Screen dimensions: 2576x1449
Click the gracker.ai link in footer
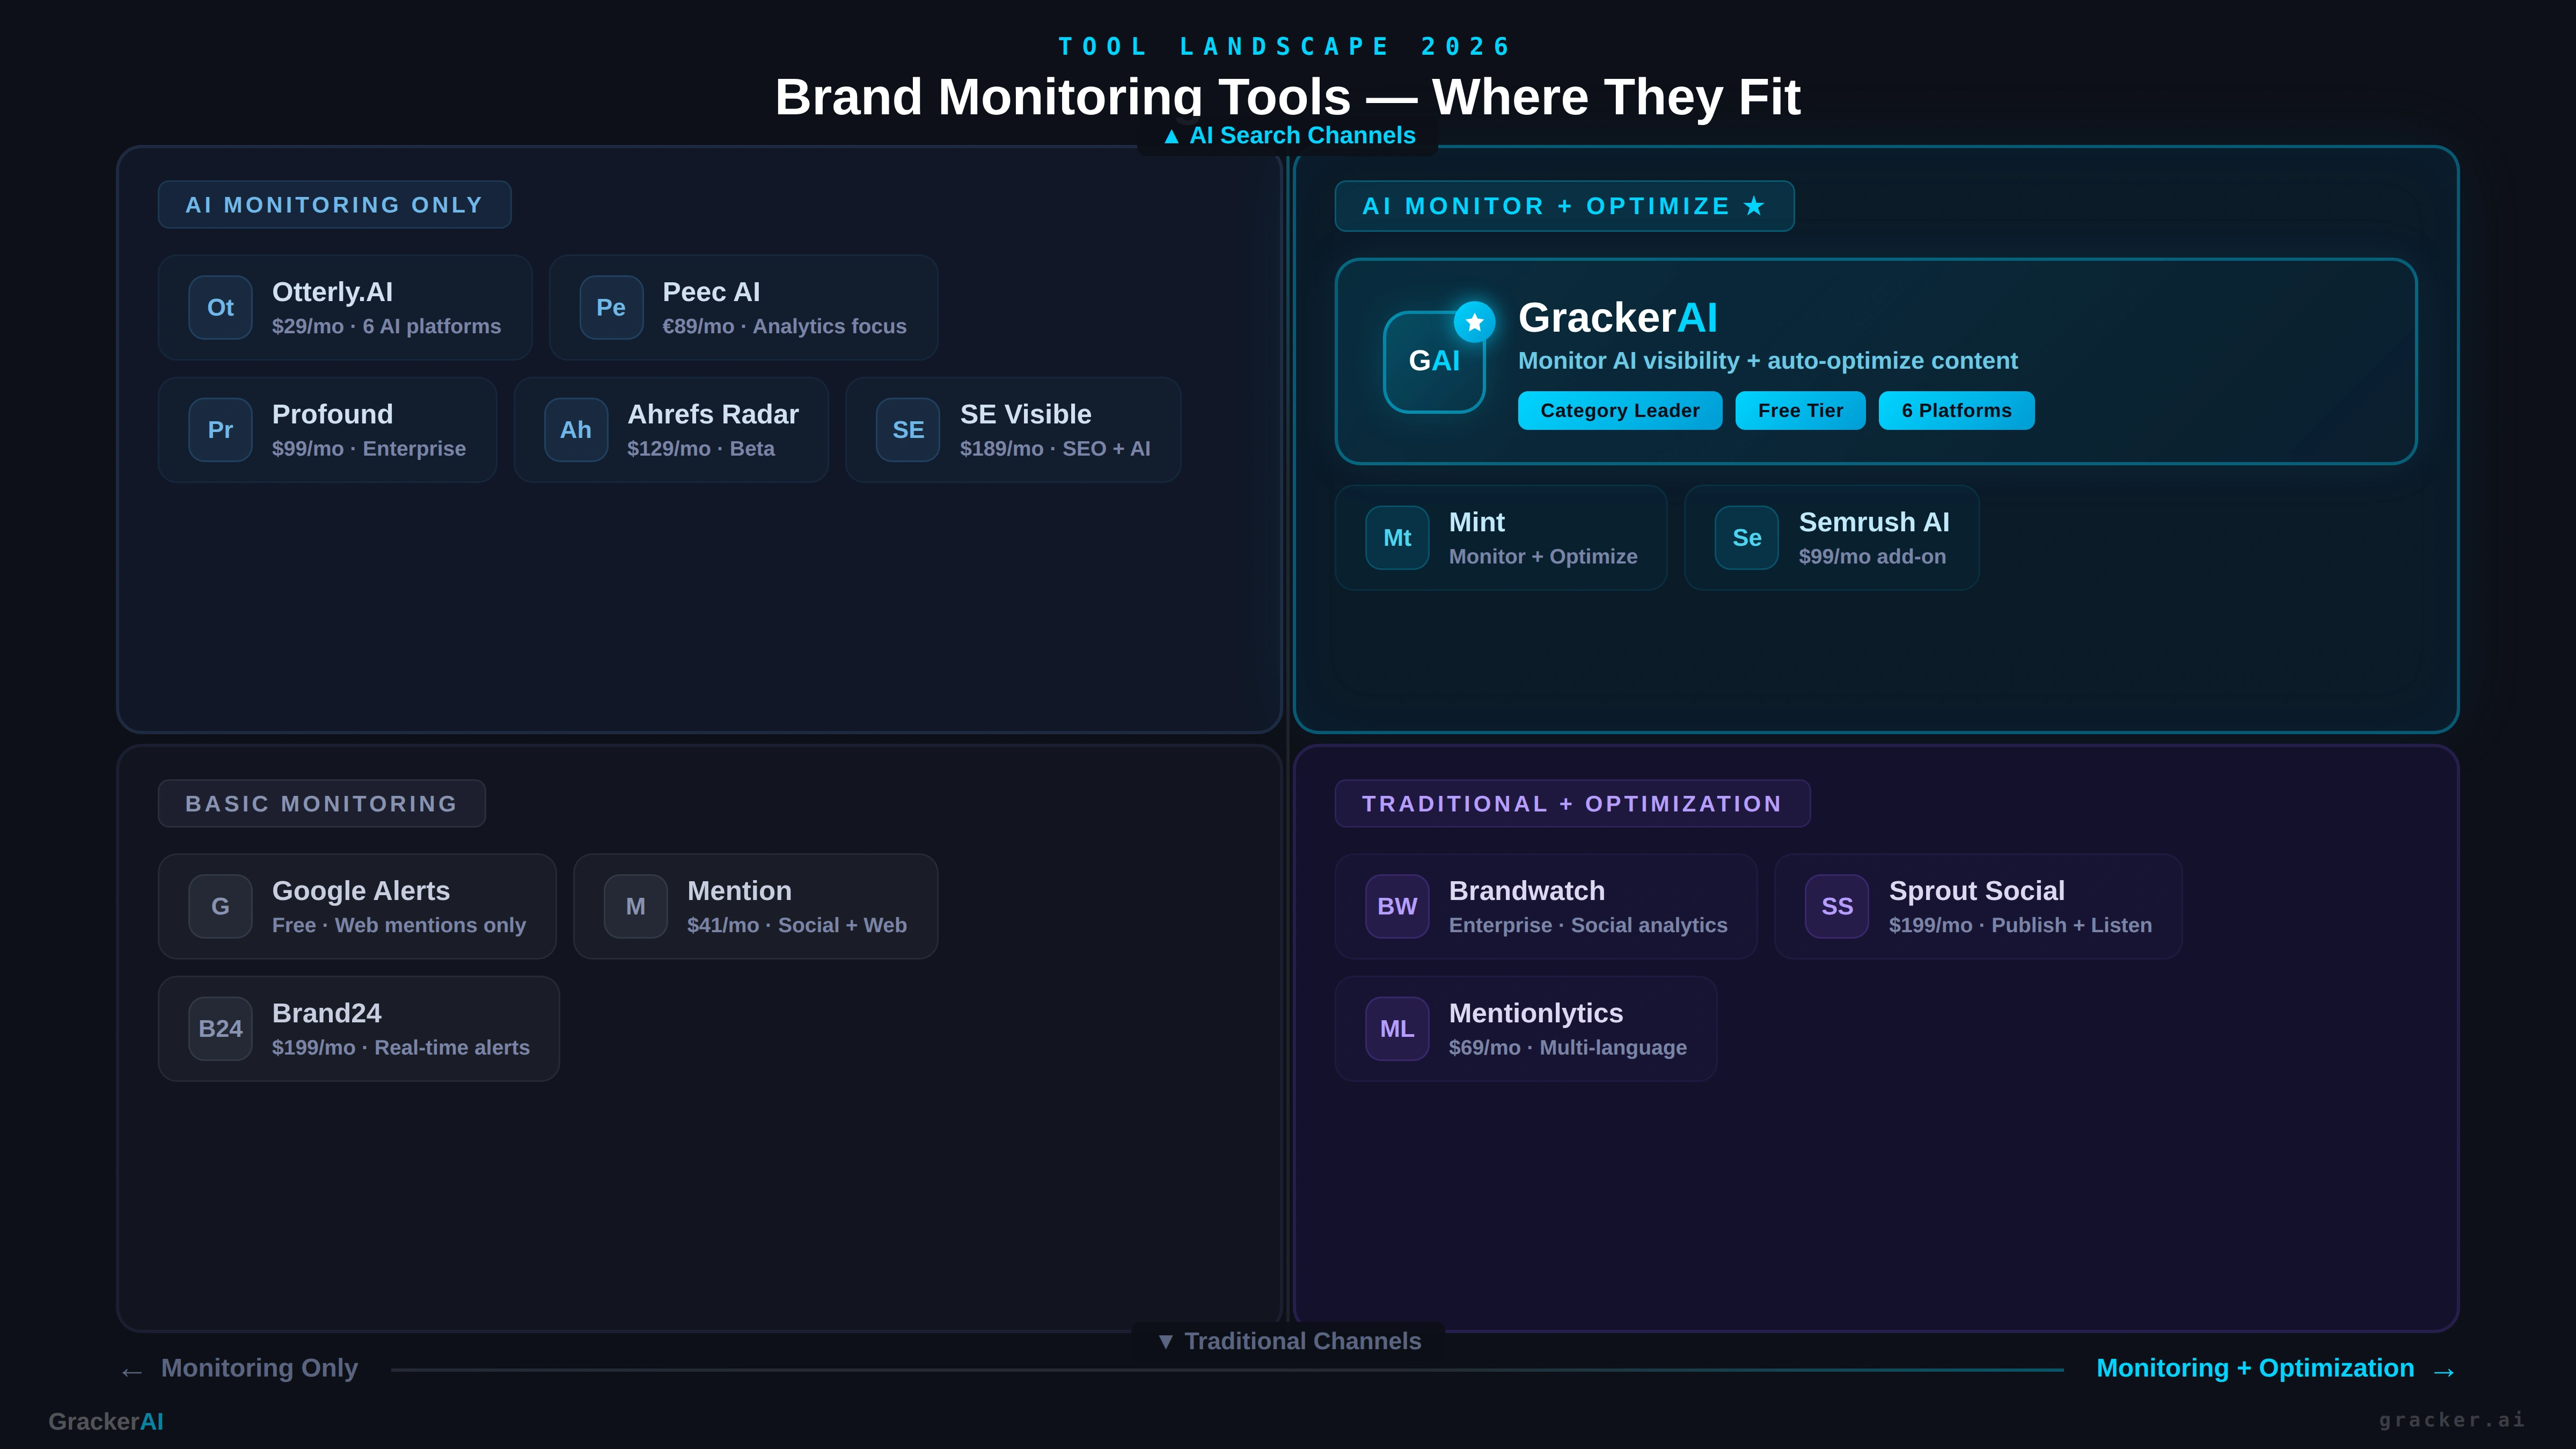click(x=2451, y=1420)
